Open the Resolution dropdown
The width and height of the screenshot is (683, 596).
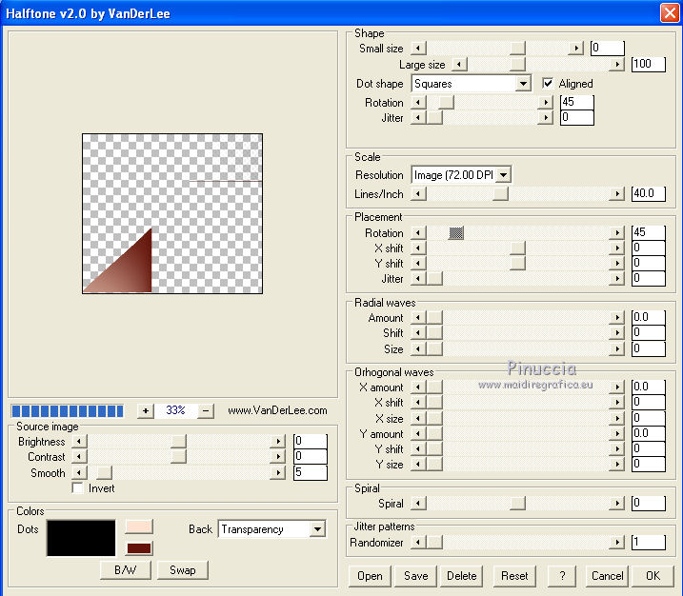(504, 175)
